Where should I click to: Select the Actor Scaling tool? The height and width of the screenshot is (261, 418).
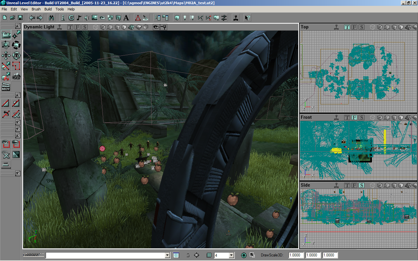[x=6, y=45]
